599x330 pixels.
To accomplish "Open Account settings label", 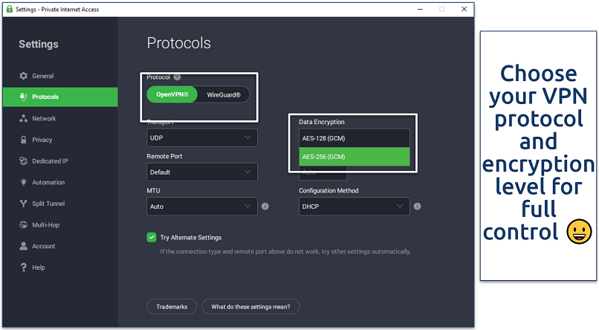I will [x=44, y=246].
